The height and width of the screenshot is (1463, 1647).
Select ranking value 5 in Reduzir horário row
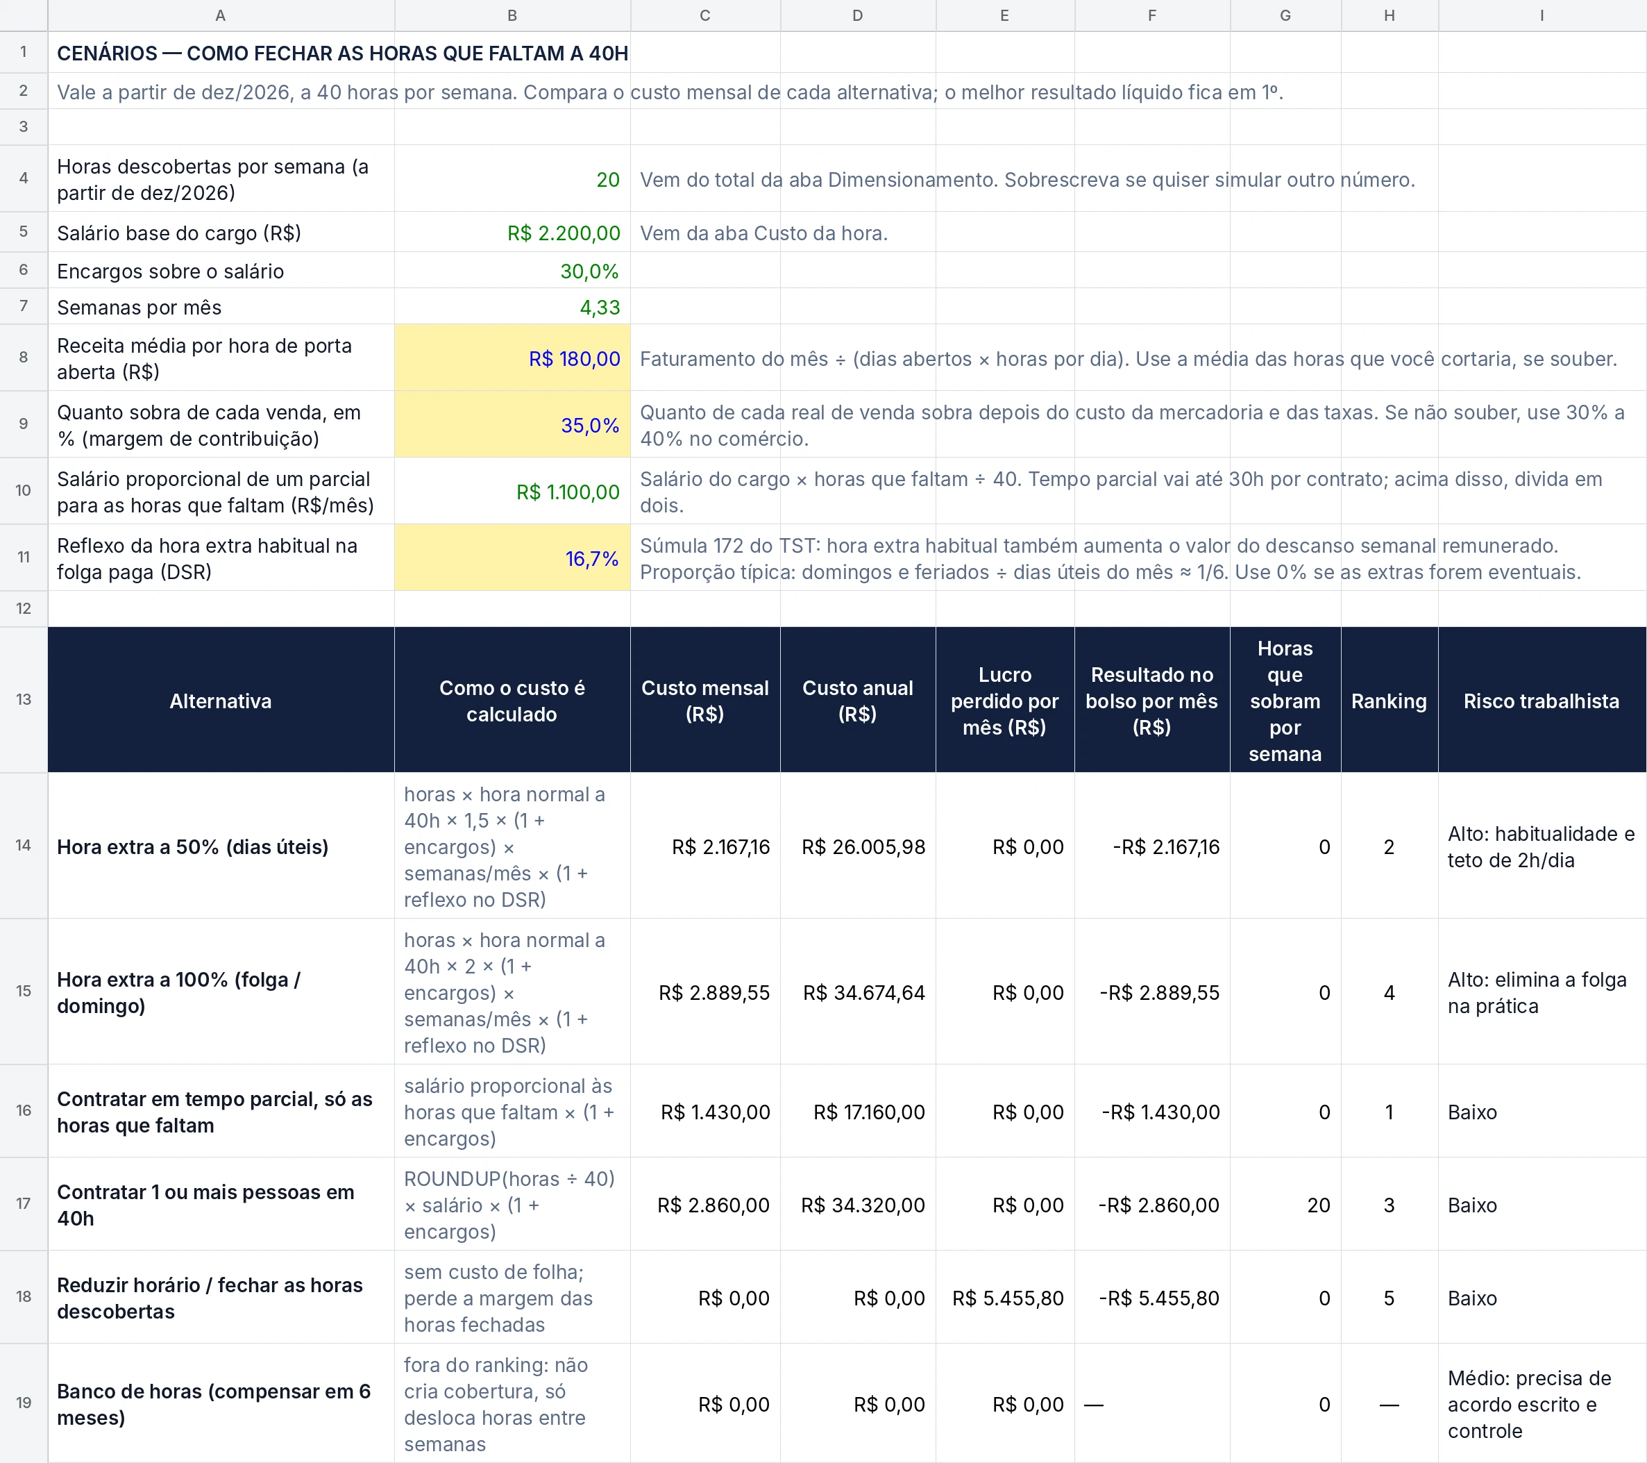pyautogui.click(x=1389, y=1298)
